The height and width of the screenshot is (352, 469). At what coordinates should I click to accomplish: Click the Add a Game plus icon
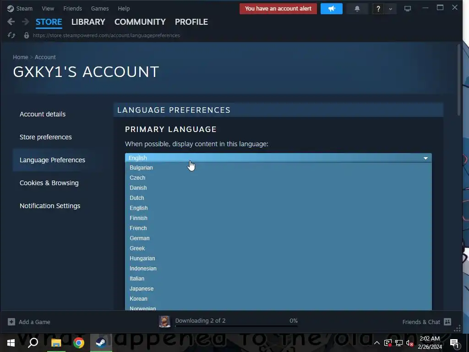click(11, 322)
